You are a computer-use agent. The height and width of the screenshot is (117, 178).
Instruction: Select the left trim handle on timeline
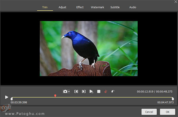click(x=12, y=99)
